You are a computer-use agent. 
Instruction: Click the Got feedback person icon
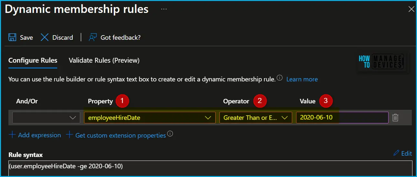point(93,37)
